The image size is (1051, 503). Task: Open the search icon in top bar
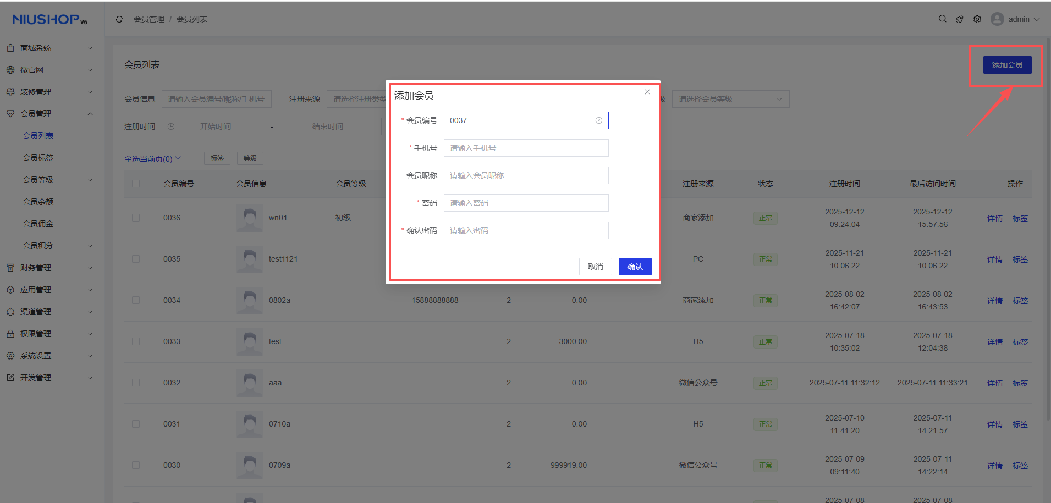click(x=942, y=19)
